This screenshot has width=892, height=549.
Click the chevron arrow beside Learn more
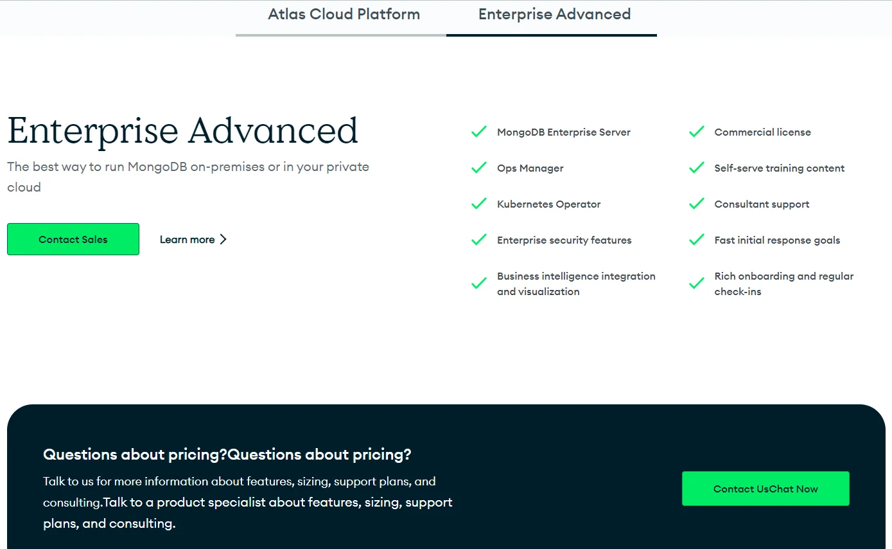223,239
